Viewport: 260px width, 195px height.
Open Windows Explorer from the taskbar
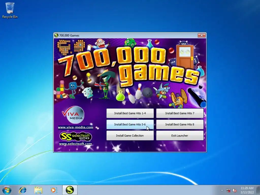point(38,190)
